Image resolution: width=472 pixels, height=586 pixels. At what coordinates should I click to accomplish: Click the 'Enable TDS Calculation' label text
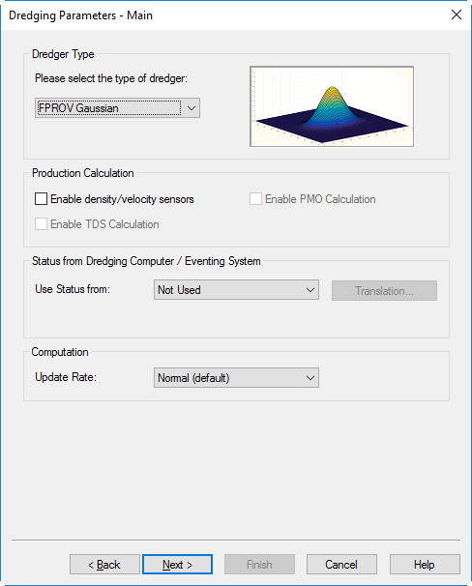click(x=104, y=224)
